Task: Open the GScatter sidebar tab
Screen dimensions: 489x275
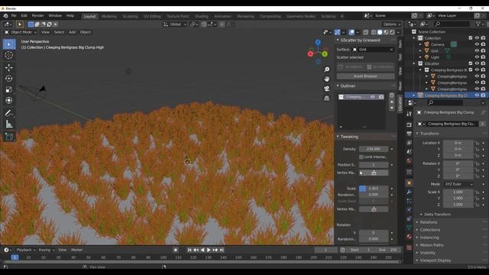Action: [400, 104]
